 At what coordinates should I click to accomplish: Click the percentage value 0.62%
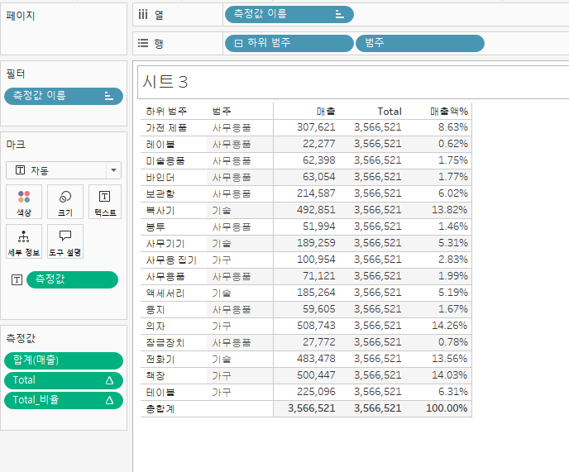coord(453,144)
